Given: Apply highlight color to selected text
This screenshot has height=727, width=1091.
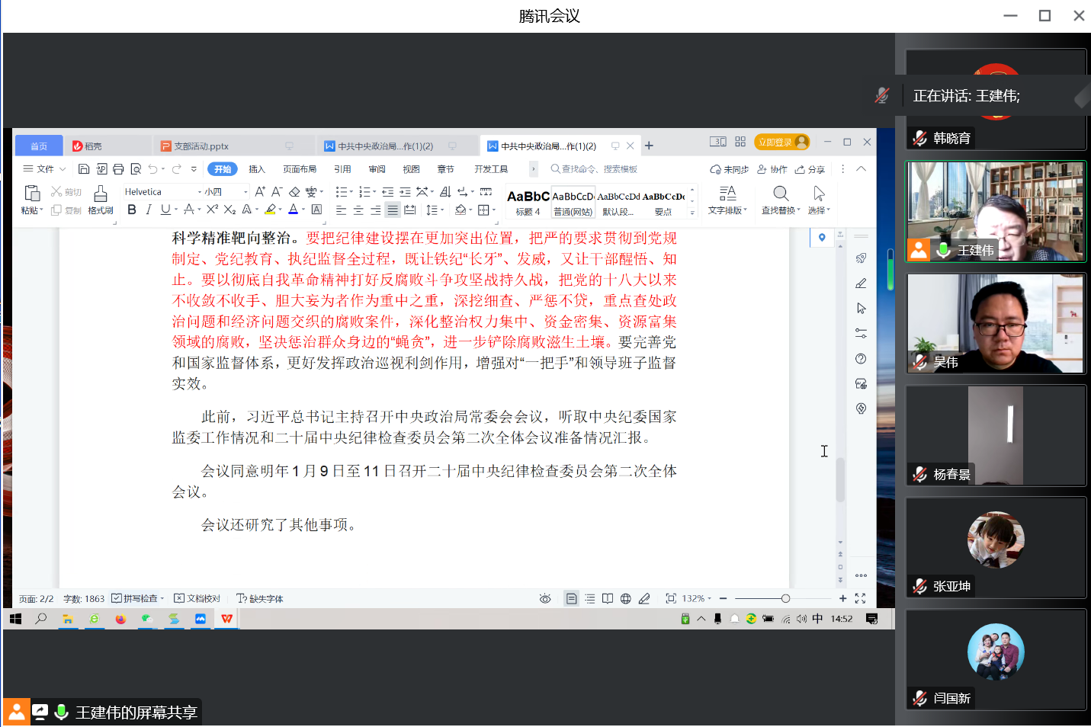Looking at the screenshot, I should [x=271, y=209].
